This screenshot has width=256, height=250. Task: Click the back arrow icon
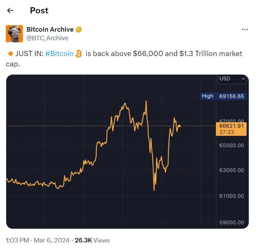tap(10, 11)
